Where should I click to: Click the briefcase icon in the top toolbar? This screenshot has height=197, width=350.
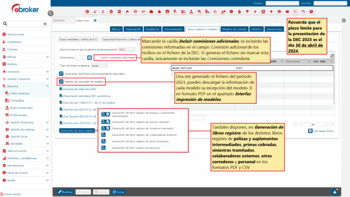pyautogui.click(x=151, y=12)
